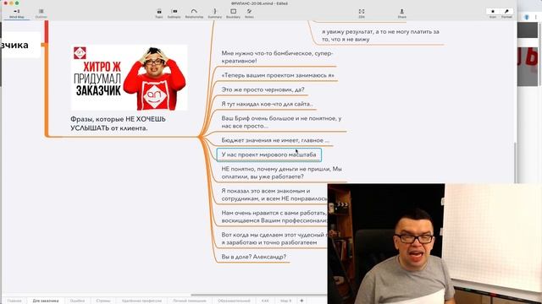The width and height of the screenshot is (542, 304).
Task: Select topic '«Теперь вашим проектом занимаюсь я»'
Action: click(x=278, y=75)
